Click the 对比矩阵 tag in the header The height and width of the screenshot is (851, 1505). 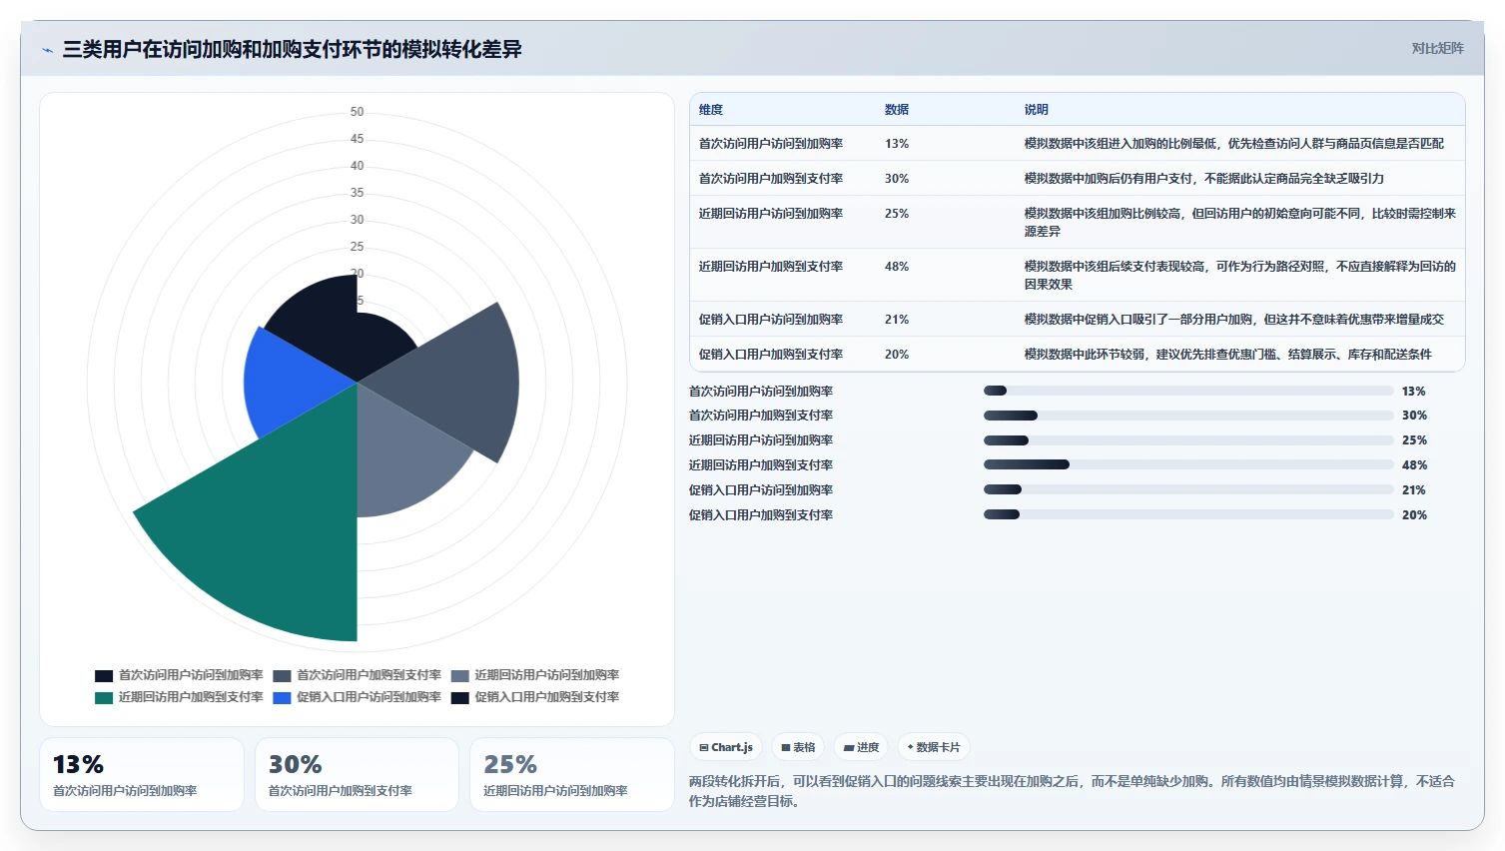[x=1437, y=48]
